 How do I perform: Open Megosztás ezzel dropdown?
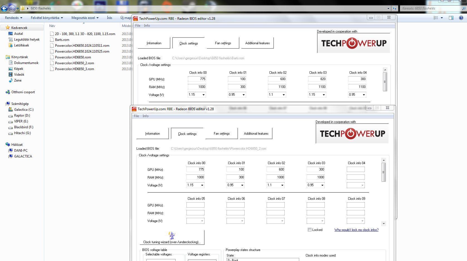tap(85, 18)
